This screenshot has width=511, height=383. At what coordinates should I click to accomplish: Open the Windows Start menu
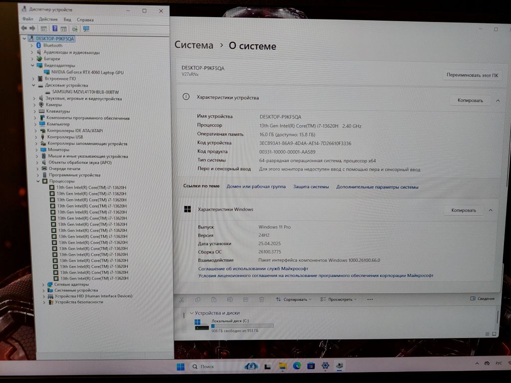pyautogui.click(x=180, y=367)
